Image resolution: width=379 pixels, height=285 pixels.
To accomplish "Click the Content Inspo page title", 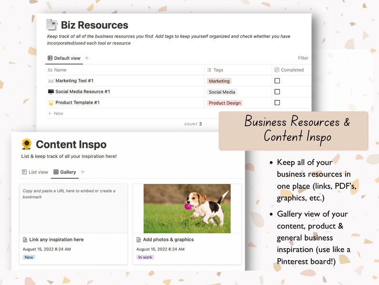I will (71, 144).
